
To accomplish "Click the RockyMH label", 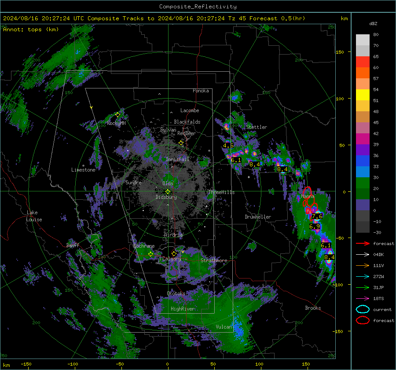I will pos(116,123).
